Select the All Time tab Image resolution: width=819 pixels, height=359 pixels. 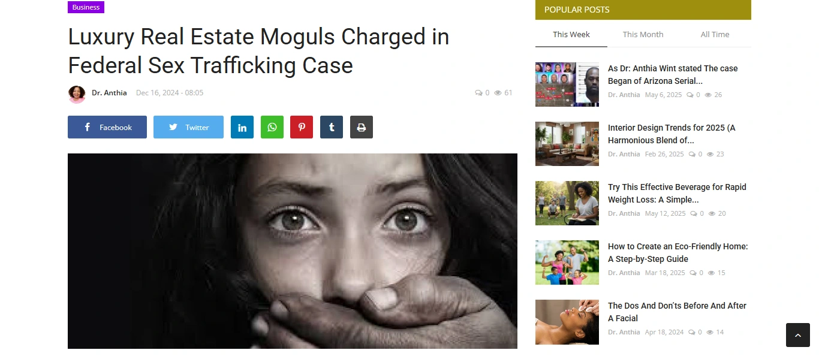click(x=715, y=34)
